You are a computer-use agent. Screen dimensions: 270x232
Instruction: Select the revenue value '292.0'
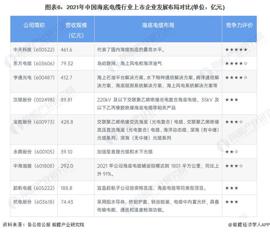click(67, 166)
